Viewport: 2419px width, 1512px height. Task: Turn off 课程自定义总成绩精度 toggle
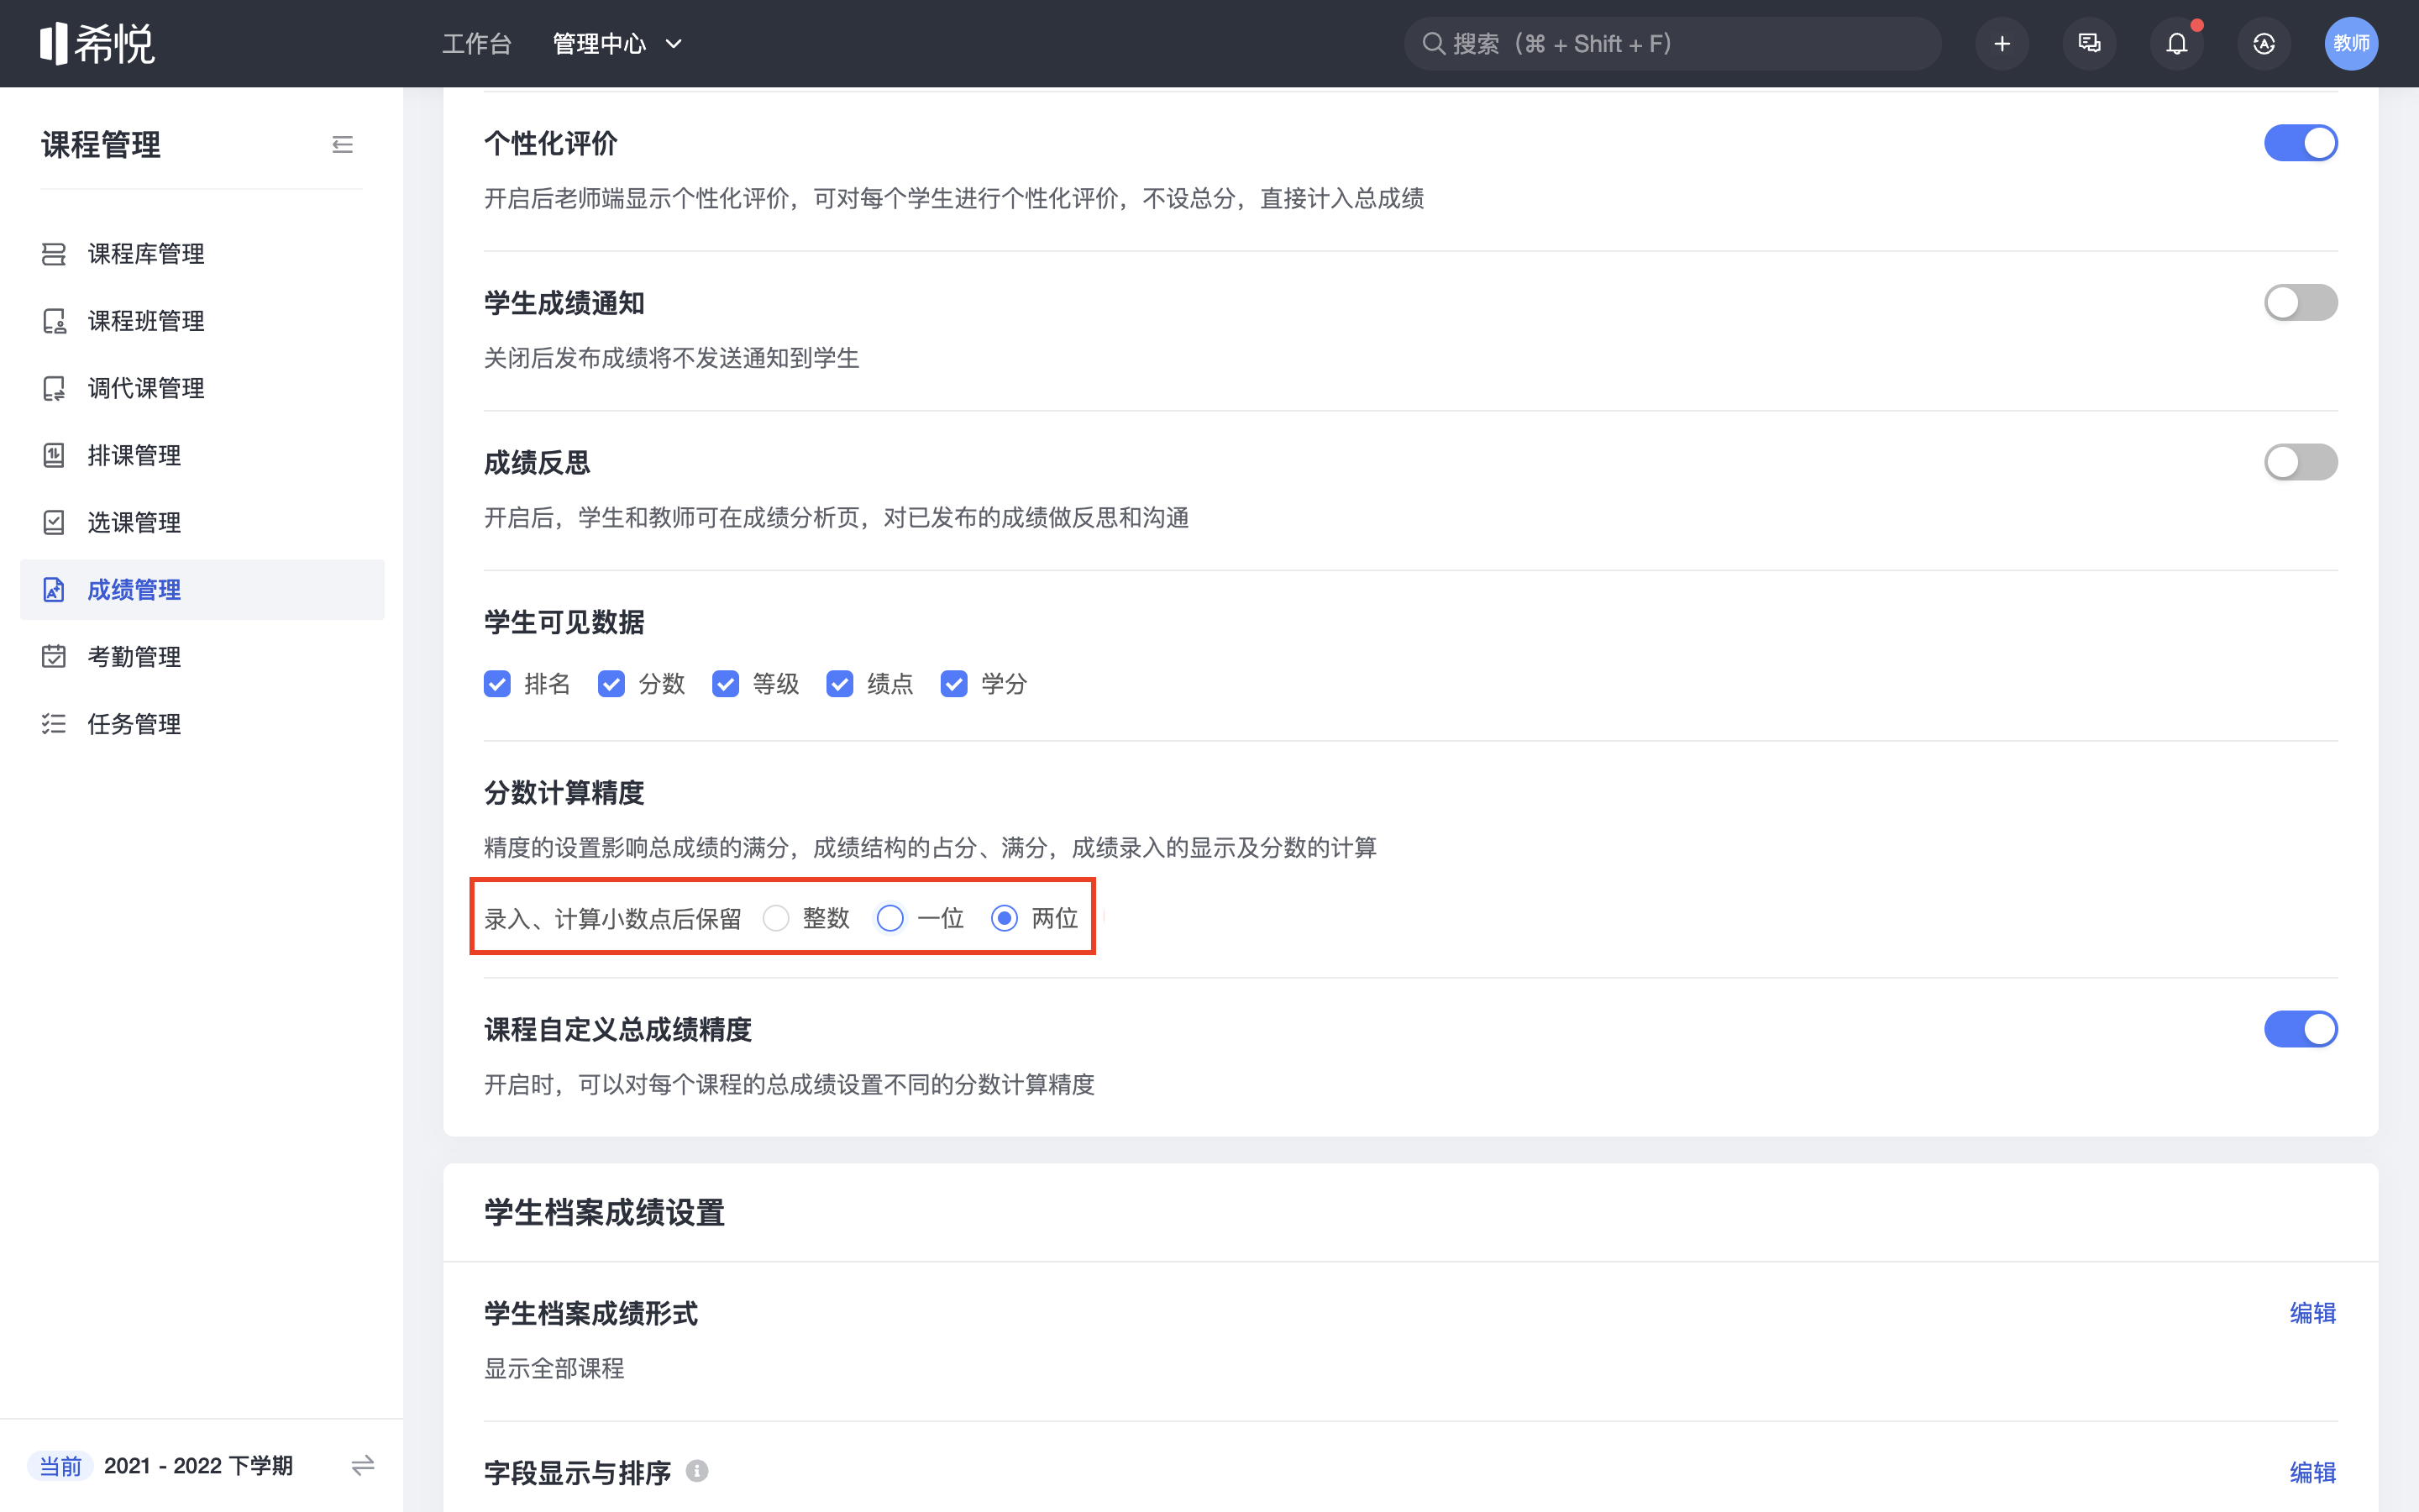pyautogui.click(x=2300, y=1029)
